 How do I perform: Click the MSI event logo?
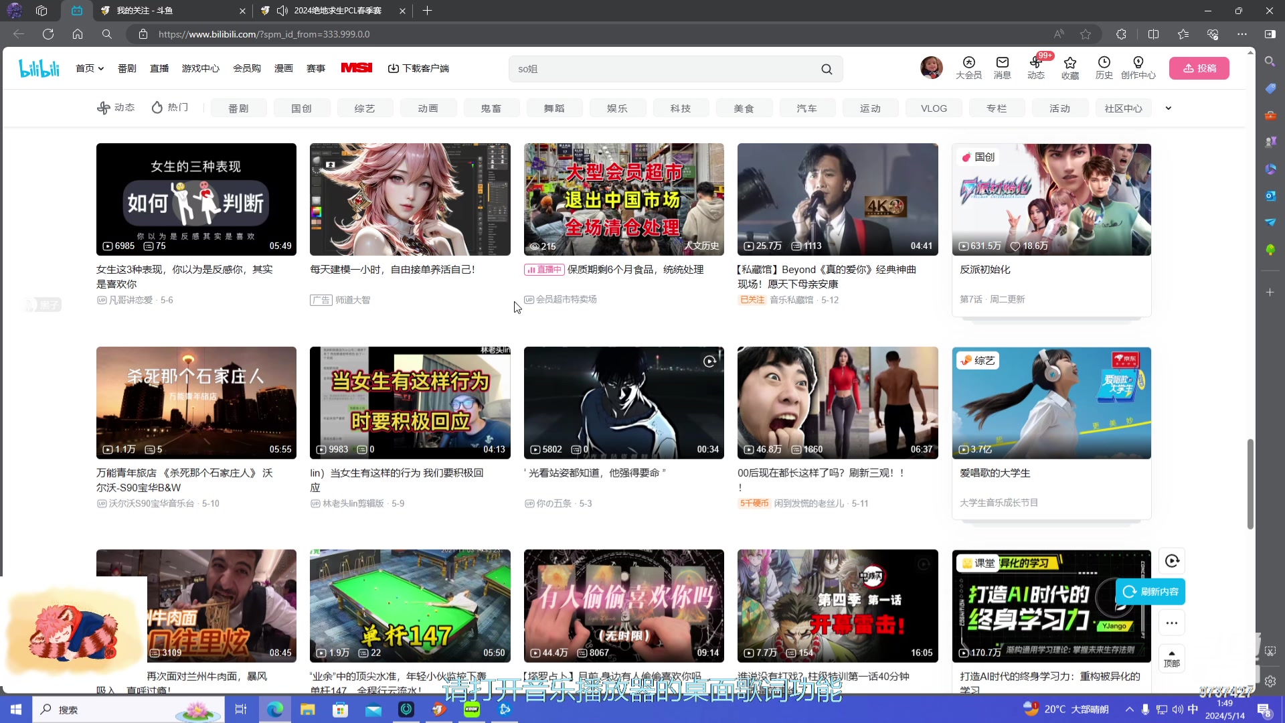[x=357, y=68]
